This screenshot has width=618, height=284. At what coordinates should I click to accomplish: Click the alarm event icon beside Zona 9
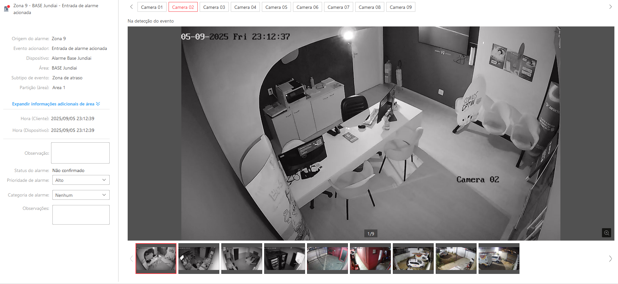click(7, 8)
